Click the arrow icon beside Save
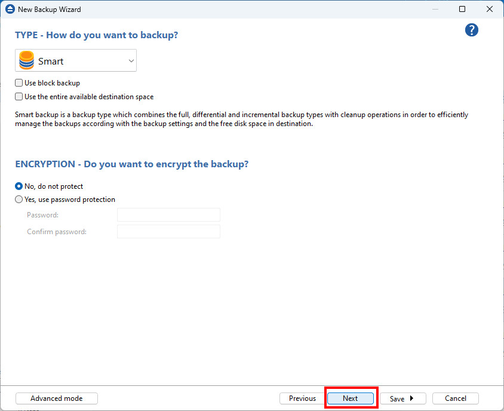 [411, 398]
